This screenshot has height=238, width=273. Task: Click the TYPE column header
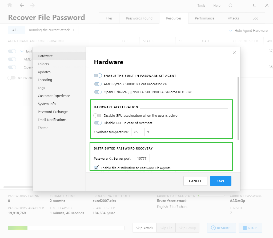[125, 41]
